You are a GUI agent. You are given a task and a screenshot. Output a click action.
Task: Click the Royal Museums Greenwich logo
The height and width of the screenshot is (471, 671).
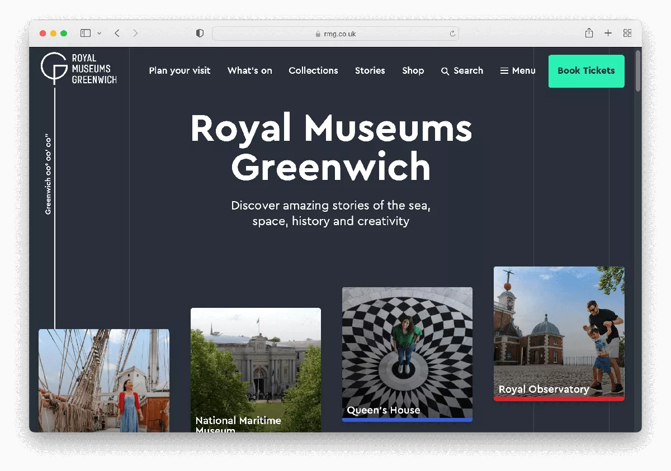(78, 69)
